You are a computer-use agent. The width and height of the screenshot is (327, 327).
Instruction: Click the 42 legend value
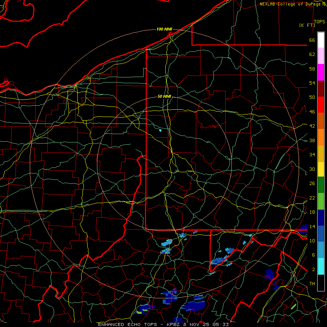pyautogui.click(x=312, y=126)
